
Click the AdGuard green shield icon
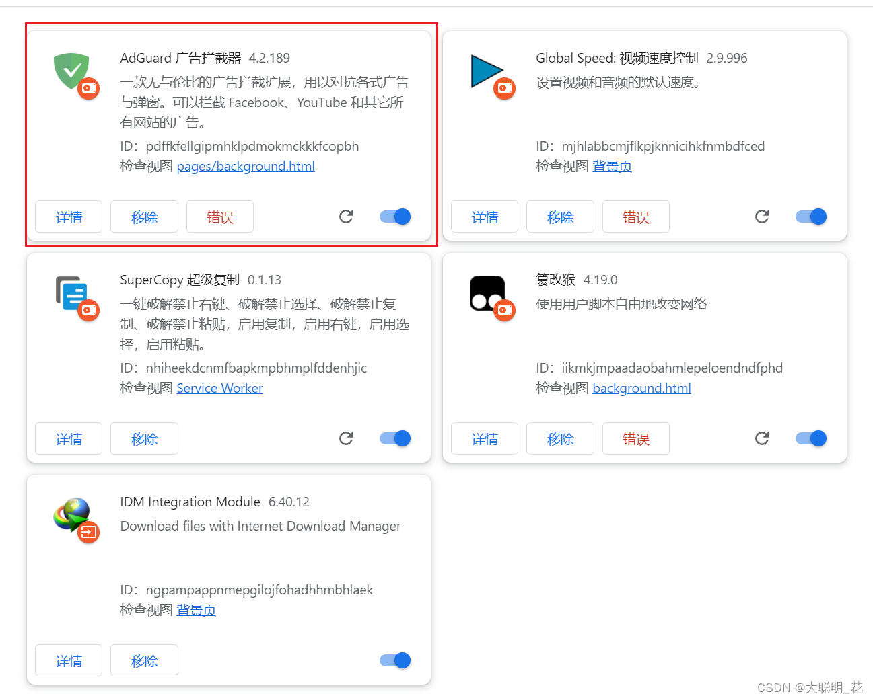pos(71,71)
